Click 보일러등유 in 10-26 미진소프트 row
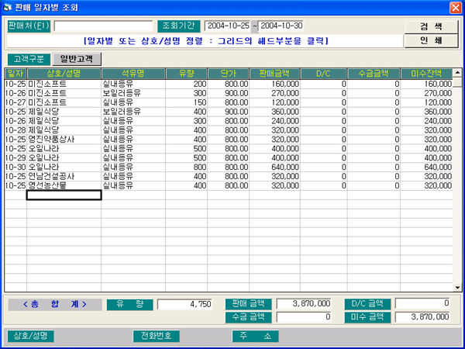The height and width of the screenshot is (349, 465). click(x=133, y=93)
